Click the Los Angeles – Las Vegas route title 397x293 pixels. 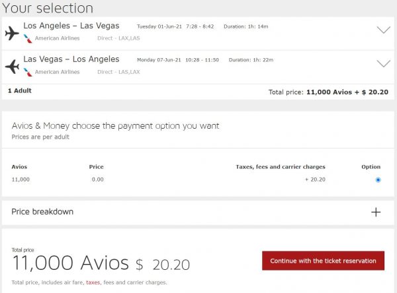(x=71, y=26)
